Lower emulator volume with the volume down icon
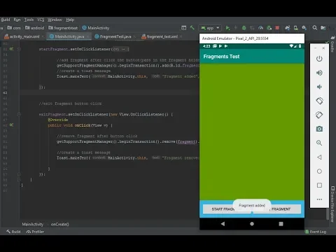Screen dimensions: 336x252 click(319, 87)
